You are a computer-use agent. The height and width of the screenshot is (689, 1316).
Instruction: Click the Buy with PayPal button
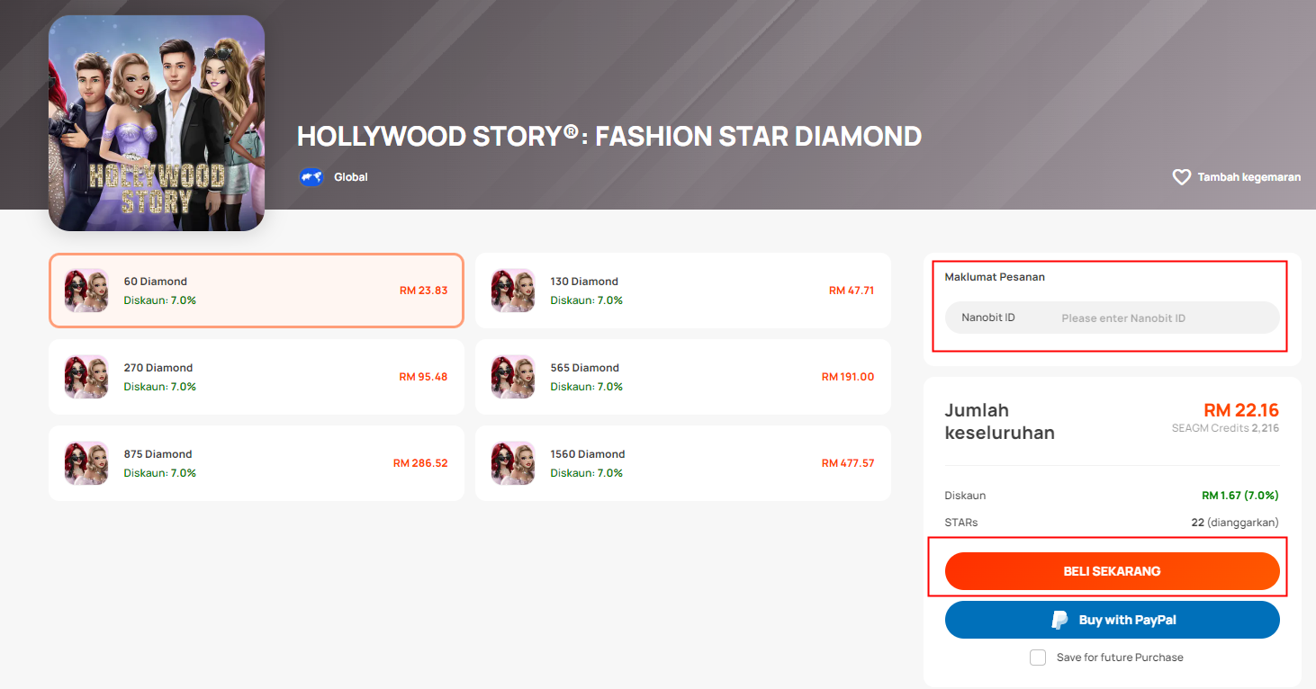(1112, 620)
